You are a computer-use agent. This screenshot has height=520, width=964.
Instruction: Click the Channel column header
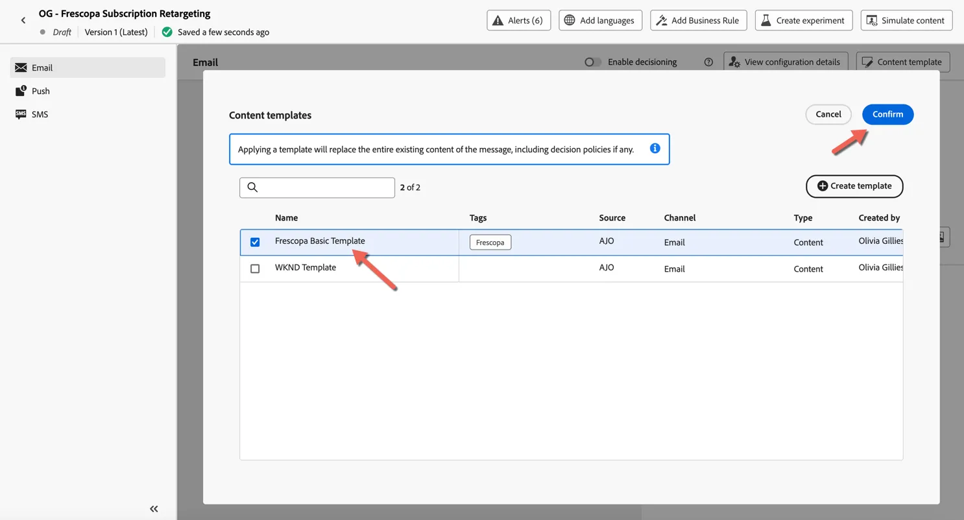tap(680, 218)
